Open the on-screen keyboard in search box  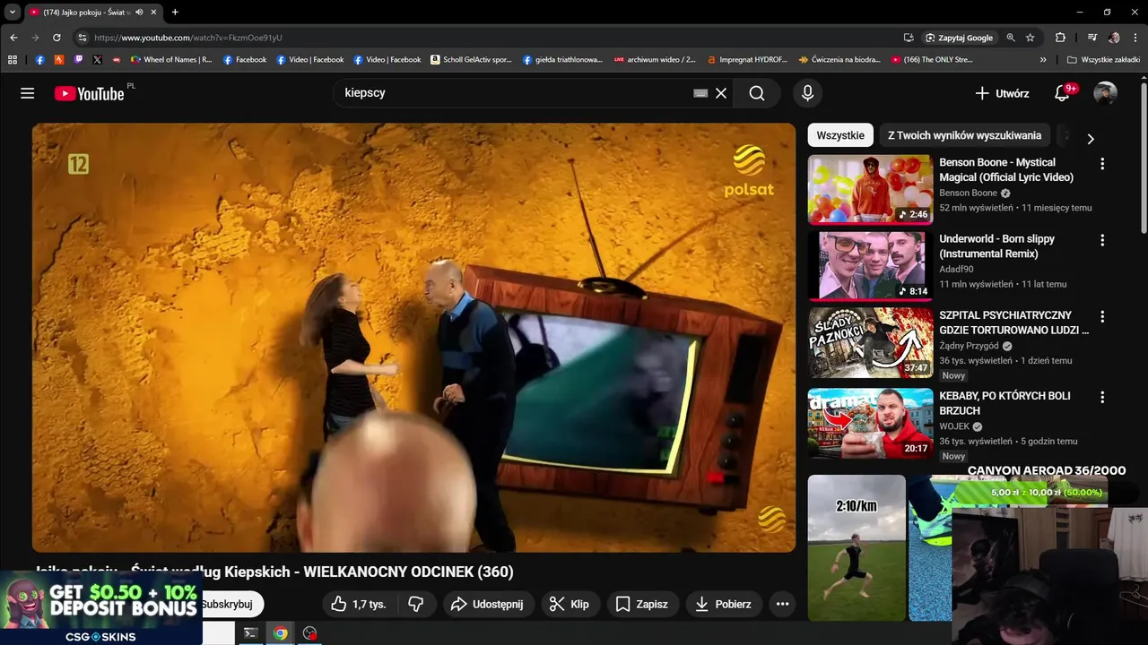click(700, 93)
